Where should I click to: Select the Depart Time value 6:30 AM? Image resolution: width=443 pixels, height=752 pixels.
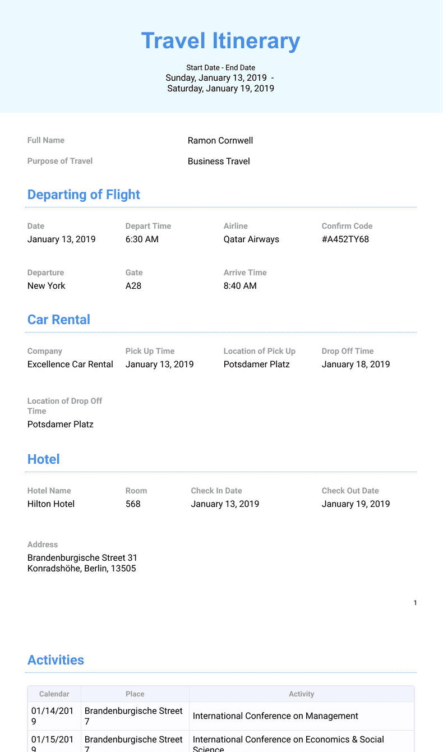[x=142, y=239]
